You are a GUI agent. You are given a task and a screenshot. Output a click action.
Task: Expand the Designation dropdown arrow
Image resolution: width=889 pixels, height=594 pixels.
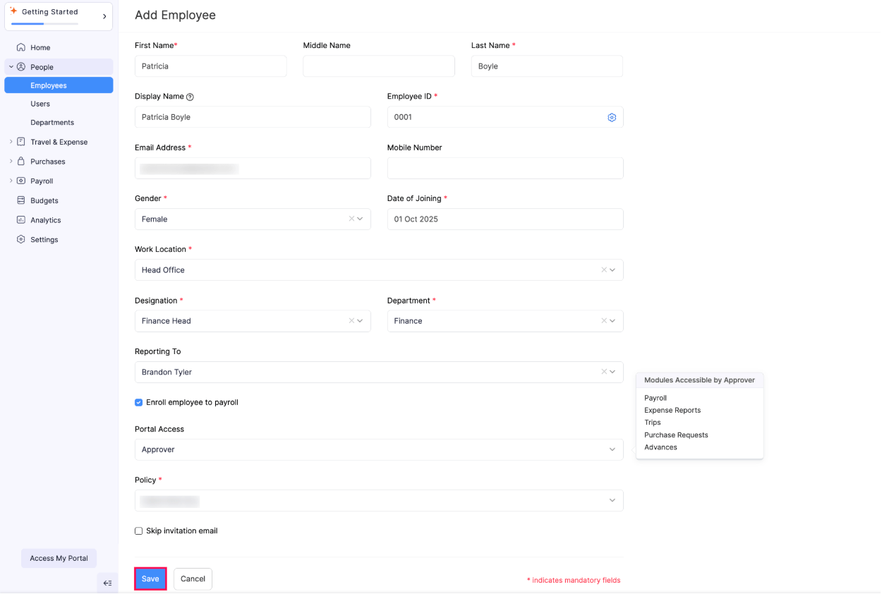pyautogui.click(x=361, y=321)
